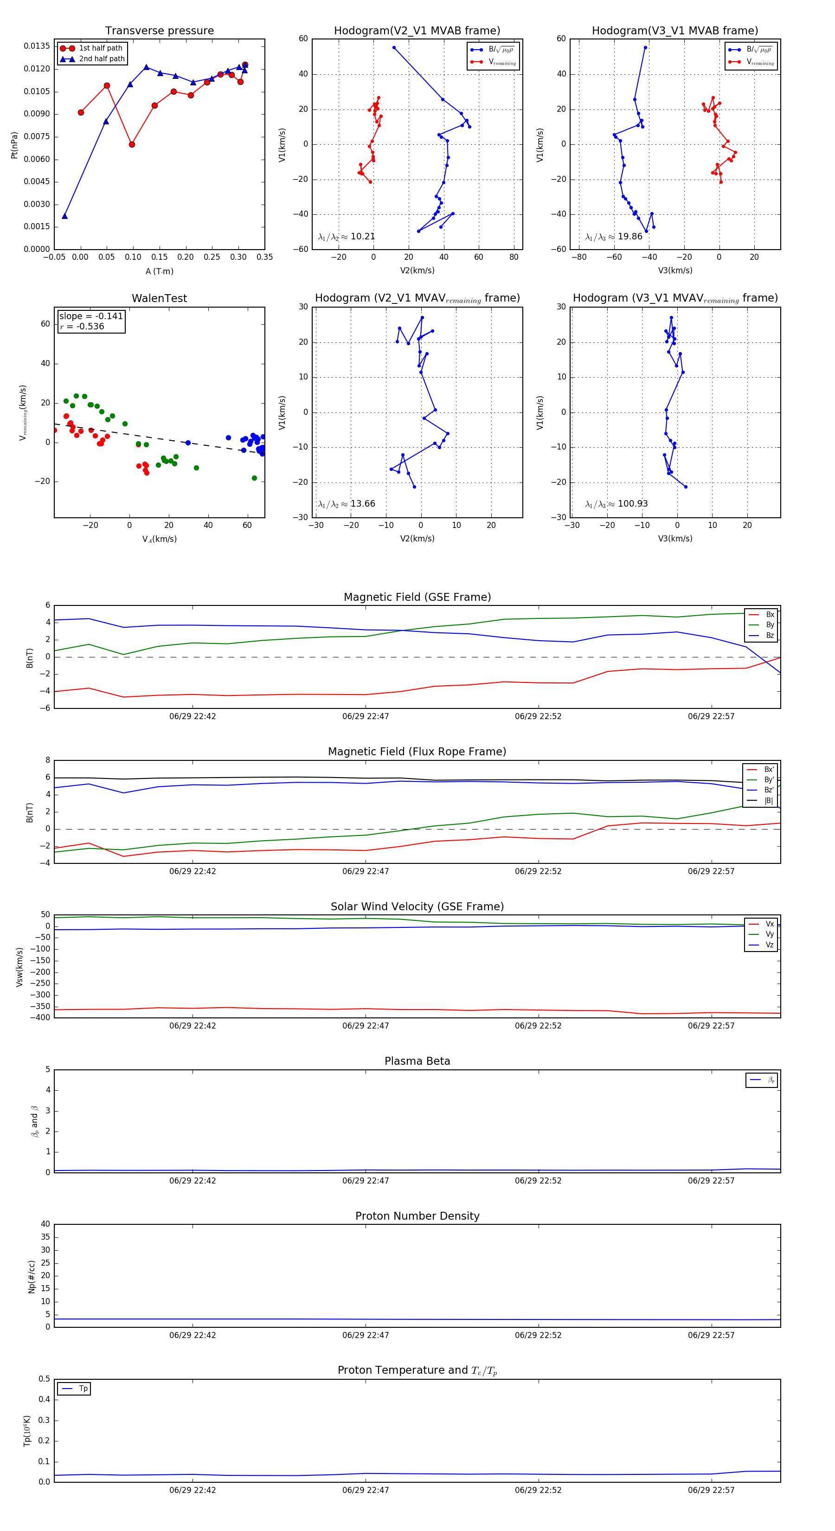835x1531 pixels.
Task: Click the topmost blue point in V2_V1 MVAB hodogram
Action: [x=394, y=47]
